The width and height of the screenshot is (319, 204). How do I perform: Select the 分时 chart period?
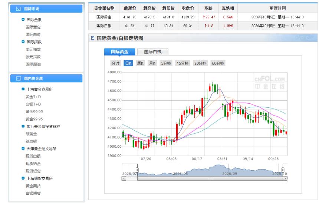click(x=116, y=63)
